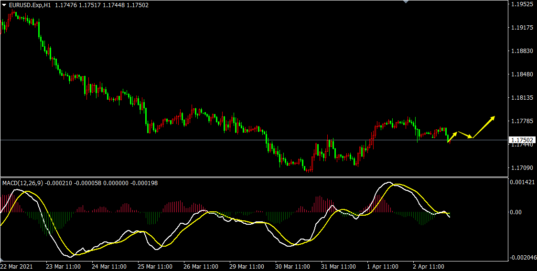Select the small yellow arrow at latest candle
This screenshot has width=537, height=271.
(452, 137)
